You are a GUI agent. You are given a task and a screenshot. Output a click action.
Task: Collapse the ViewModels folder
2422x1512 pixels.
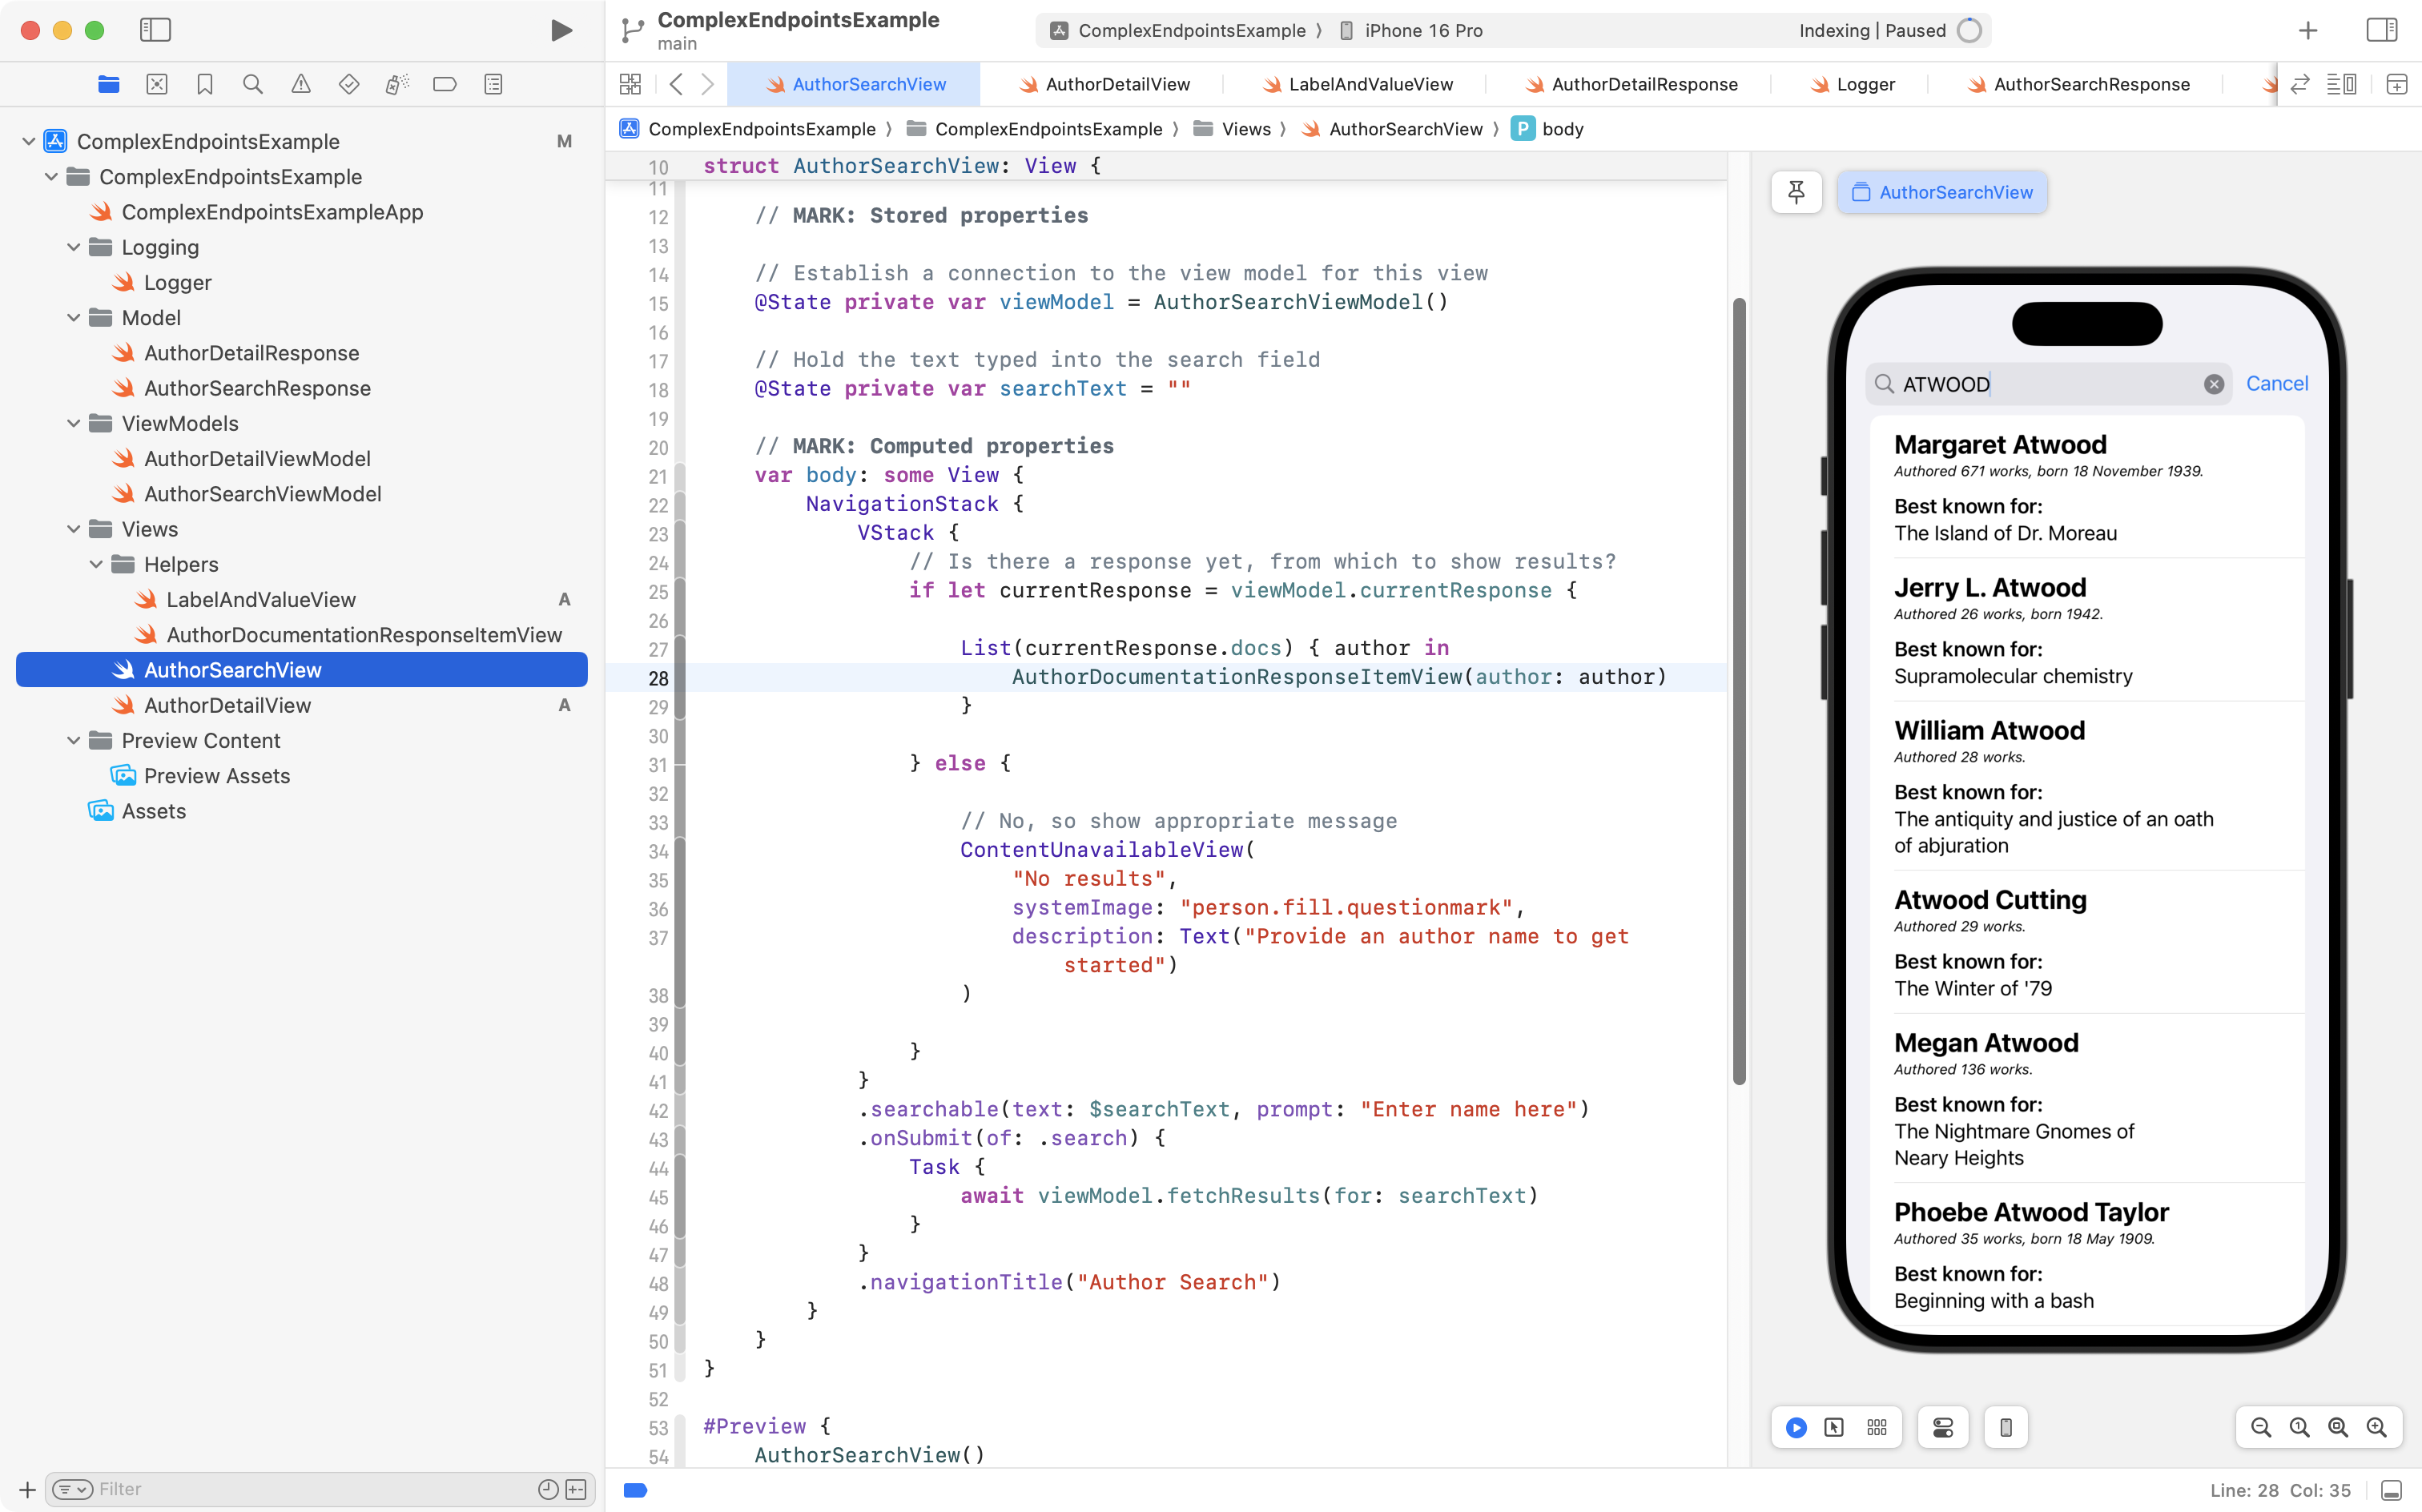[74, 424]
